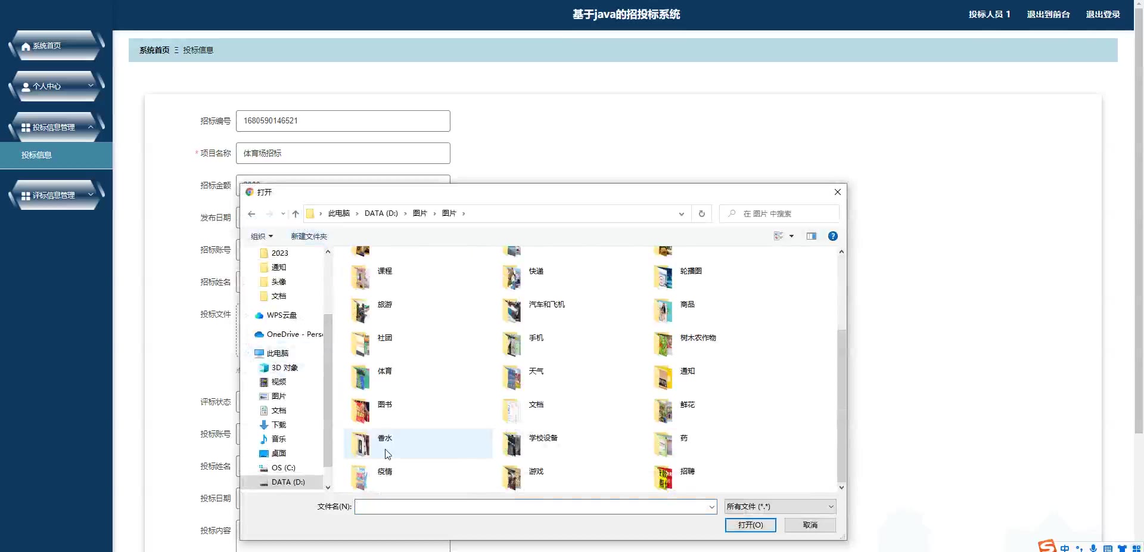Refresh the current folder view
Viewport: 1144px width, 552px height.
click(x=702, y=214)
